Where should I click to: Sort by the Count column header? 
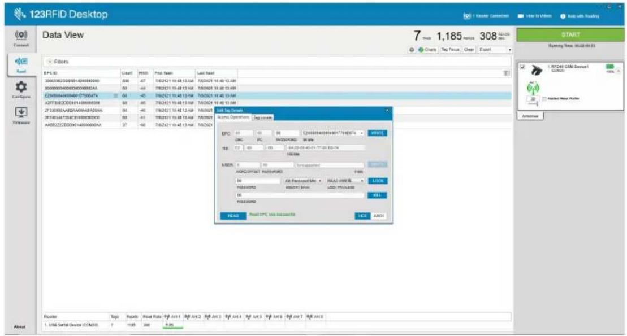click(x=129, y=73)
